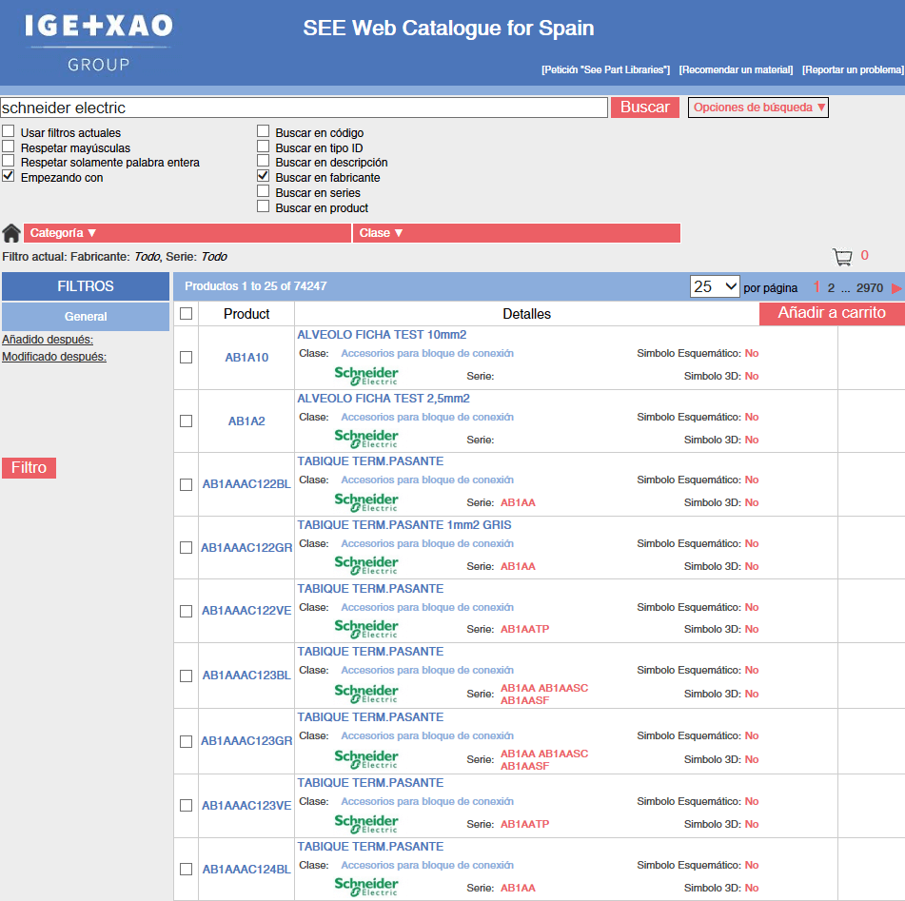
Task: Toggle Buscar en tipo ID checkbox
Action: (x=264, y=146)
